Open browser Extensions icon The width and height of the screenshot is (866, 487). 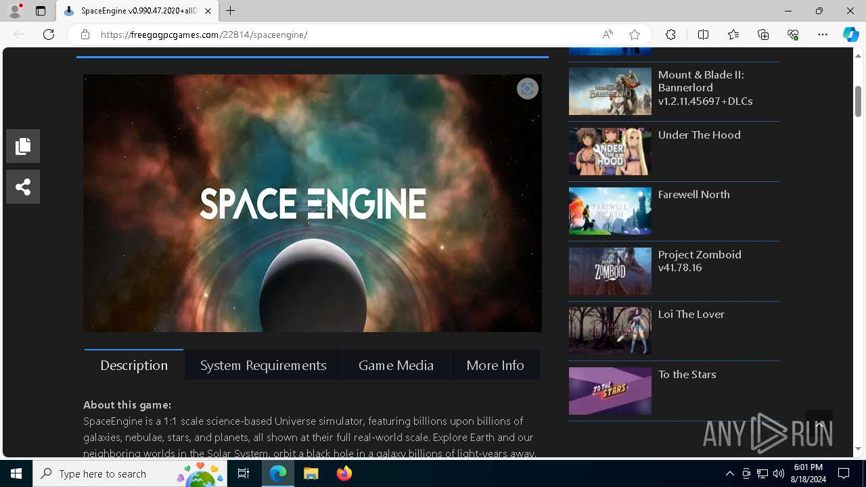pyautogui.click(x=670, y=34)
